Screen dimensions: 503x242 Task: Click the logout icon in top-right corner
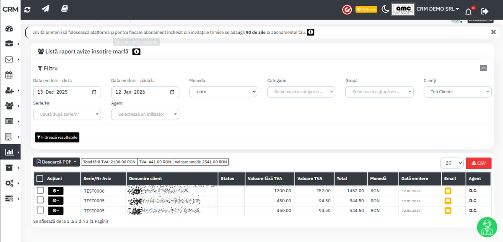485,11
